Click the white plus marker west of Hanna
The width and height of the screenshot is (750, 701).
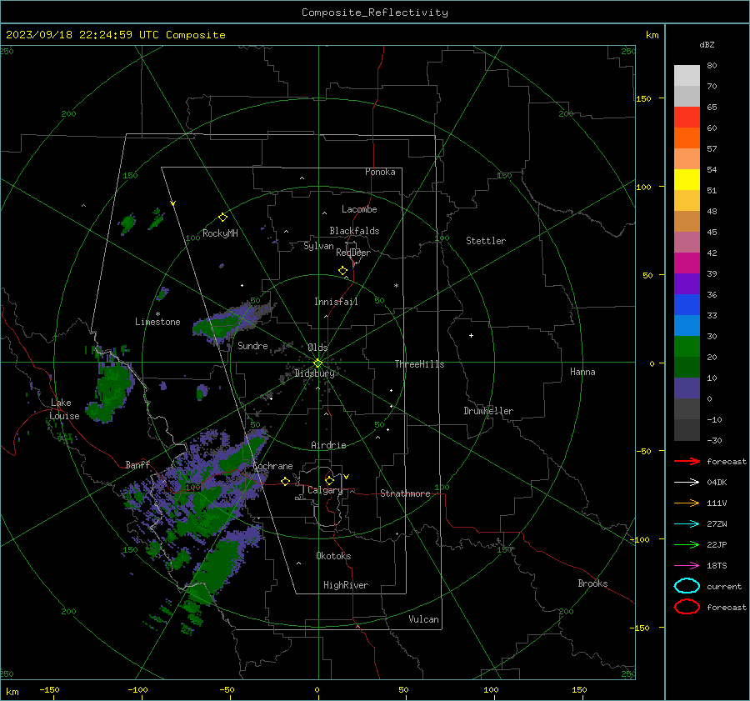pyautogui.click(x=471, y=335)
